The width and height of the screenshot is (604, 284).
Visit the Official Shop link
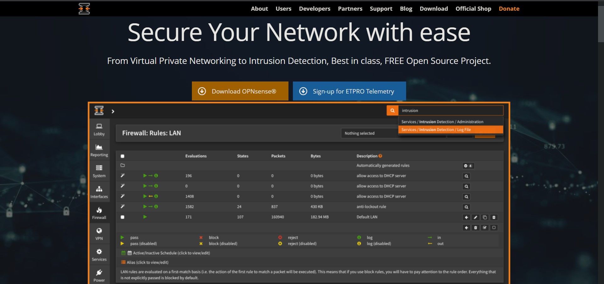[473, 9]
